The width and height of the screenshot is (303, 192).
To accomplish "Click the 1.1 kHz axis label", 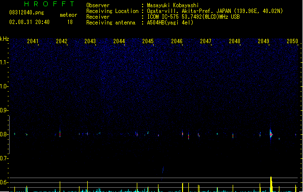I will click(x=3, y=62).
